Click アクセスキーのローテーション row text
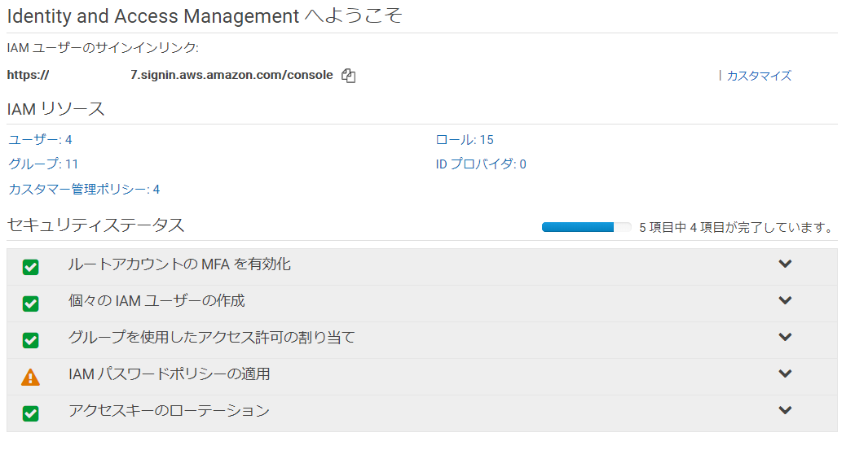Screen dimensions: 855x450 pos(169,411)
